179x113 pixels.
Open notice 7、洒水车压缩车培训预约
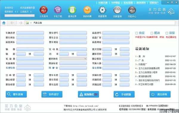pyautogui.click(x=155, y=80)
